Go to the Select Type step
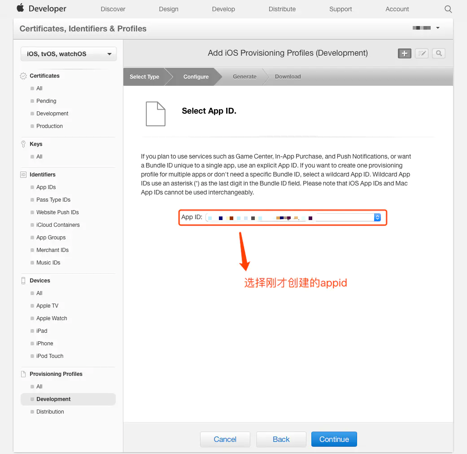Screen dimensions: 467x454 tap(144, 77)
